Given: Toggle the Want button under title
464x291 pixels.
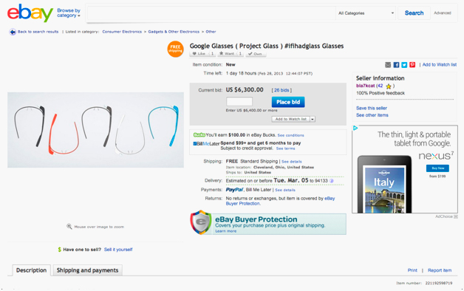Looking at the screenshot, I should pyautogui.click(x=227, y=53).
